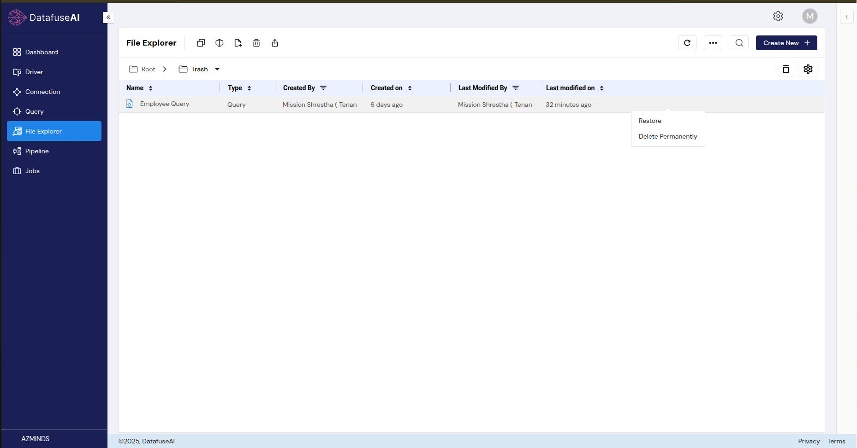Image resolution: width=857 pixels, height=448 pixels.
Task: Collapse the left sidebar
Action: click(108, 17)
